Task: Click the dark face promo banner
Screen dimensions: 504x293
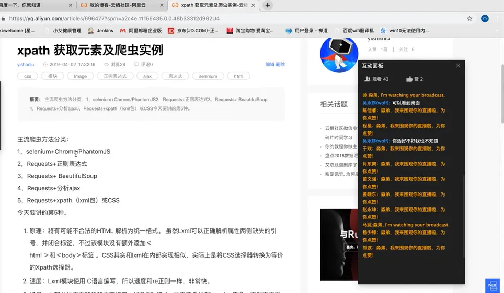Action: pos(339,245)
